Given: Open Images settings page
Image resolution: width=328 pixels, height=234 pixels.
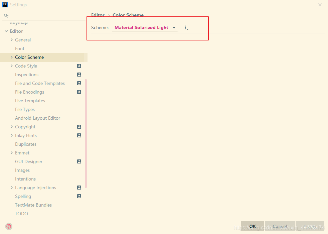Looking at the screenshot, I should [x=22, y=170].
